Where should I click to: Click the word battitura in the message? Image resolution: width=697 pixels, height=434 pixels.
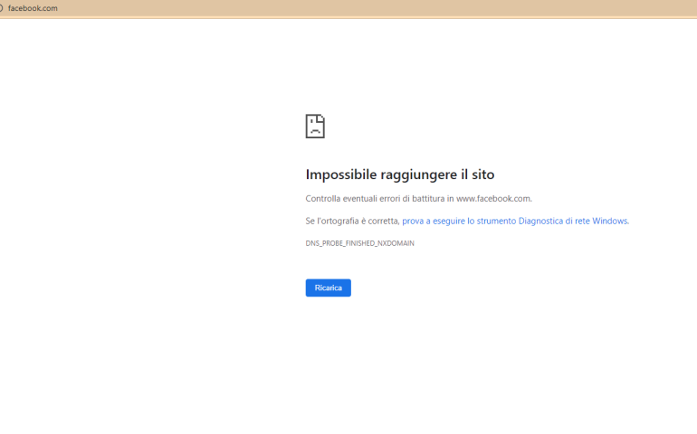tap(427, 198)
